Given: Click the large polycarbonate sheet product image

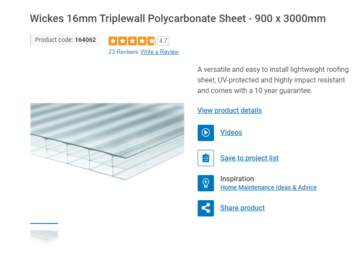Looking at the screenshot, I should pyautogui.click(x=107, y=141).
